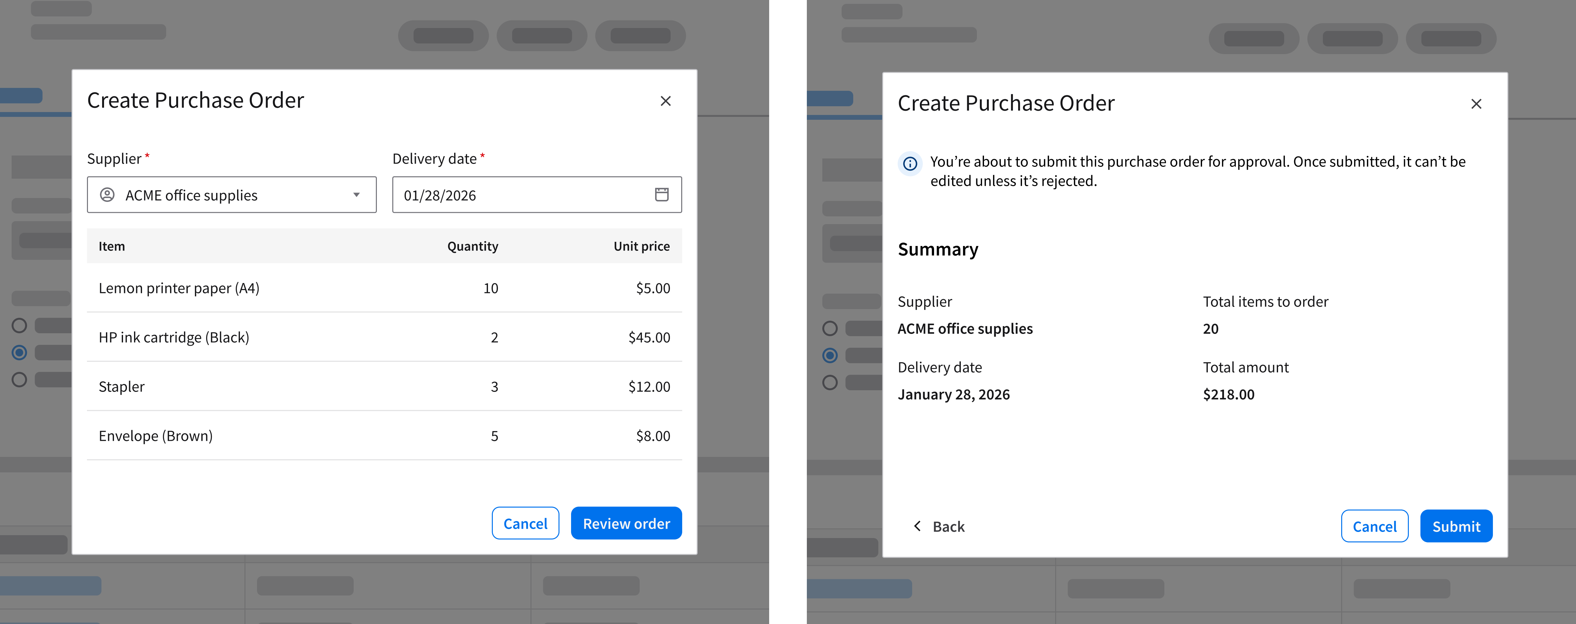Open the ACME office supplies combo box

click(x=231, y=194)
